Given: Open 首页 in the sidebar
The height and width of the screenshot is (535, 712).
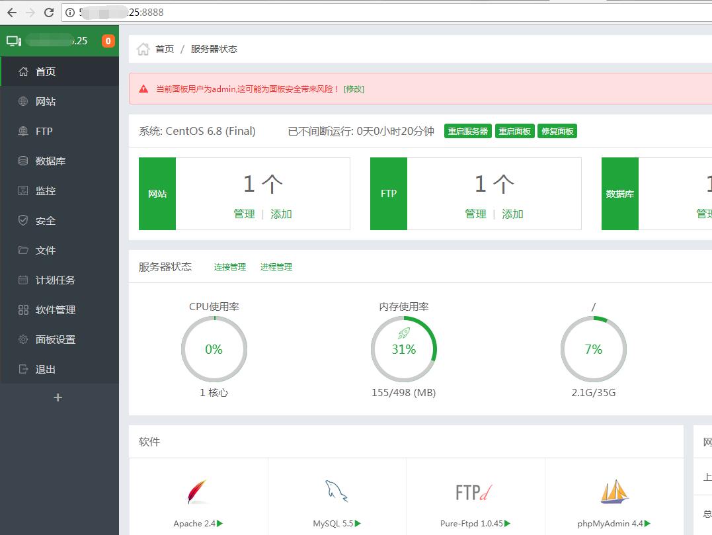Looking at the screenshot, I should [59, 71].
